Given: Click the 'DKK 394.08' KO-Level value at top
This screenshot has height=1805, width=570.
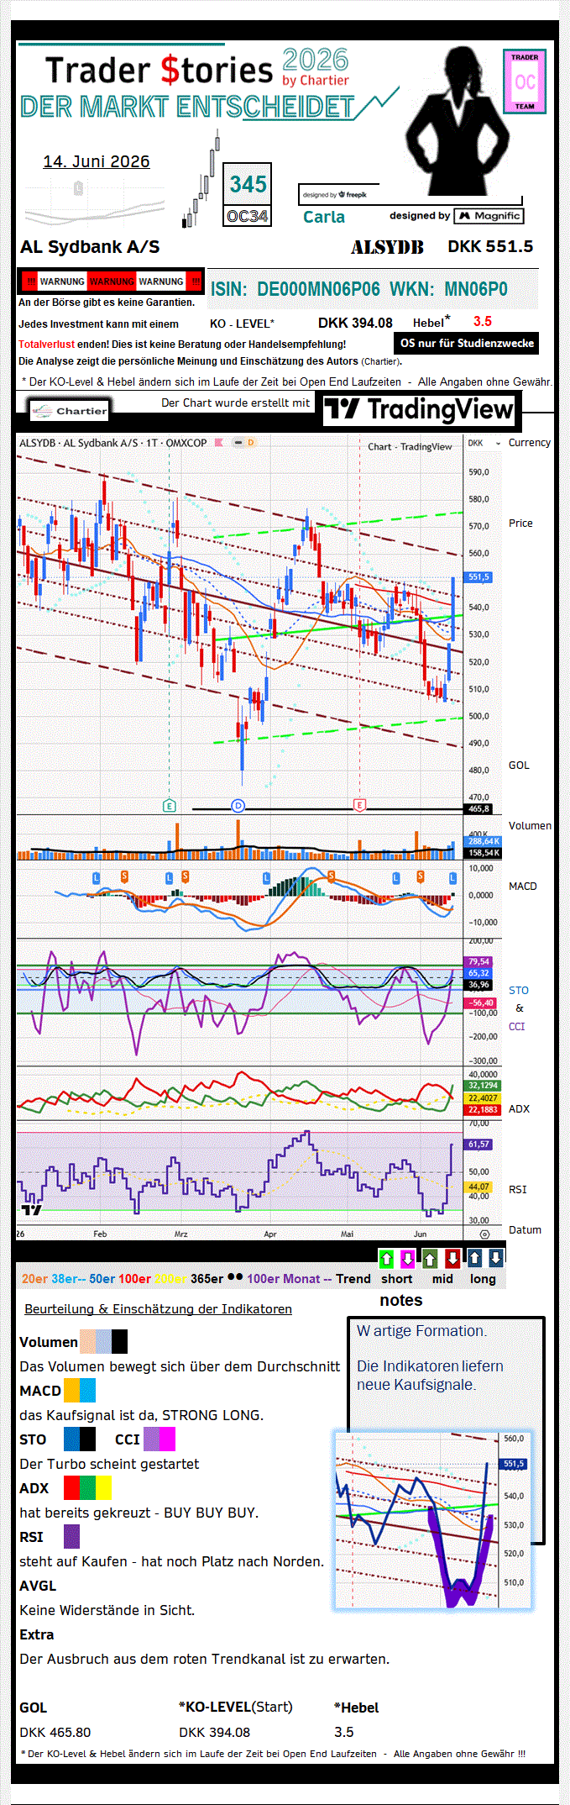Looking at the screenshot, I should point(355,323).
